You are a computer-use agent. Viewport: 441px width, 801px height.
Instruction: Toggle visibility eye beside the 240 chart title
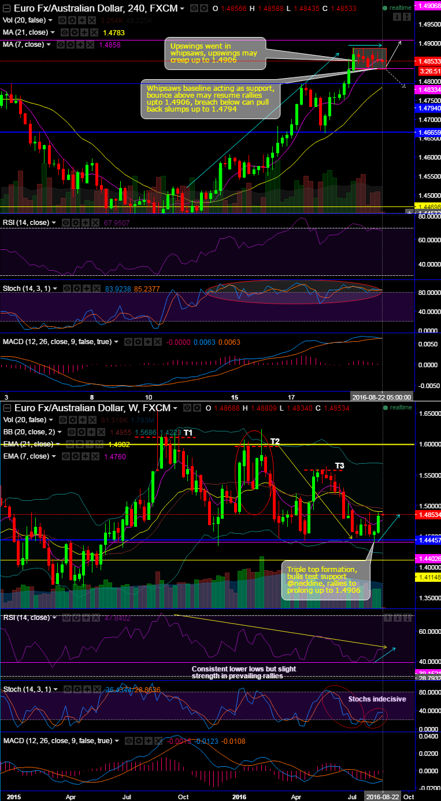(194, 9)
